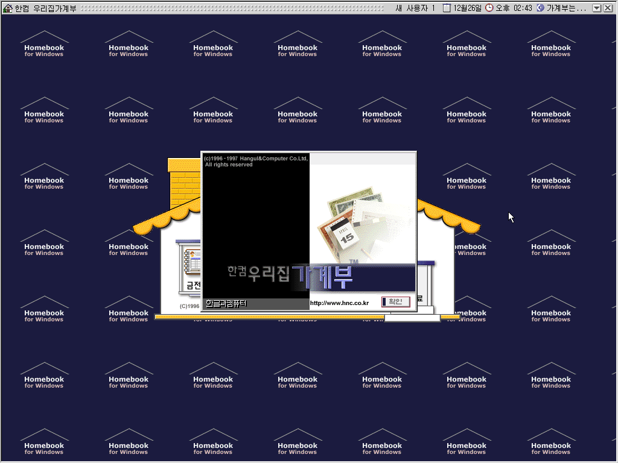Open the http://www.hnc.co.kr link
Image resolution: width=618 pixels, height=463 pixels.
click(x=339, y=303)
